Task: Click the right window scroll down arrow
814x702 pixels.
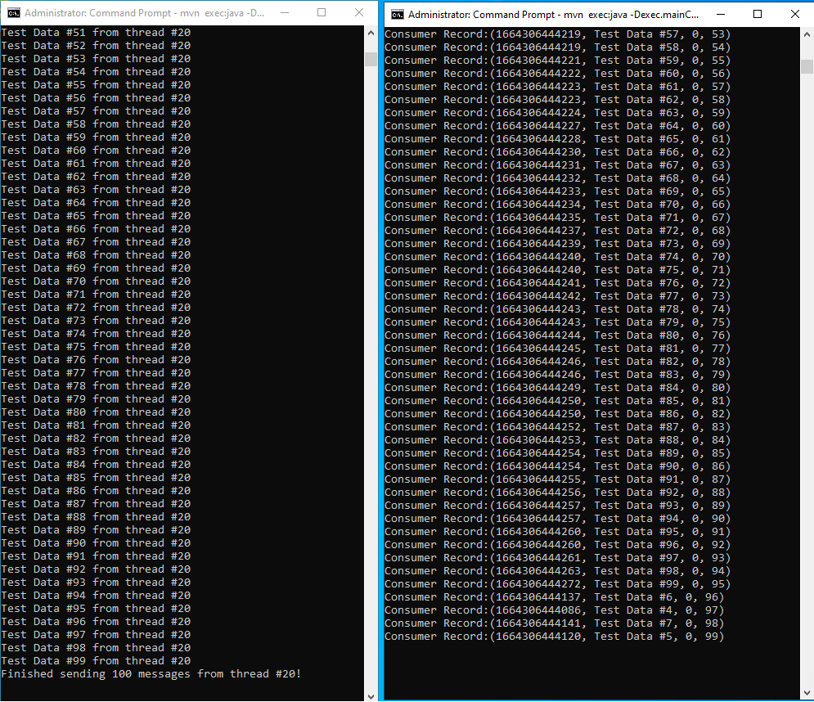Action: click(807, 693)
